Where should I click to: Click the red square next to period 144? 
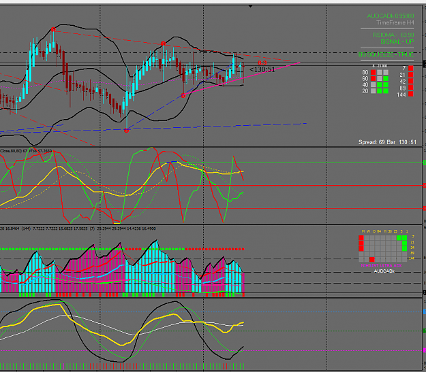[411, 94]
